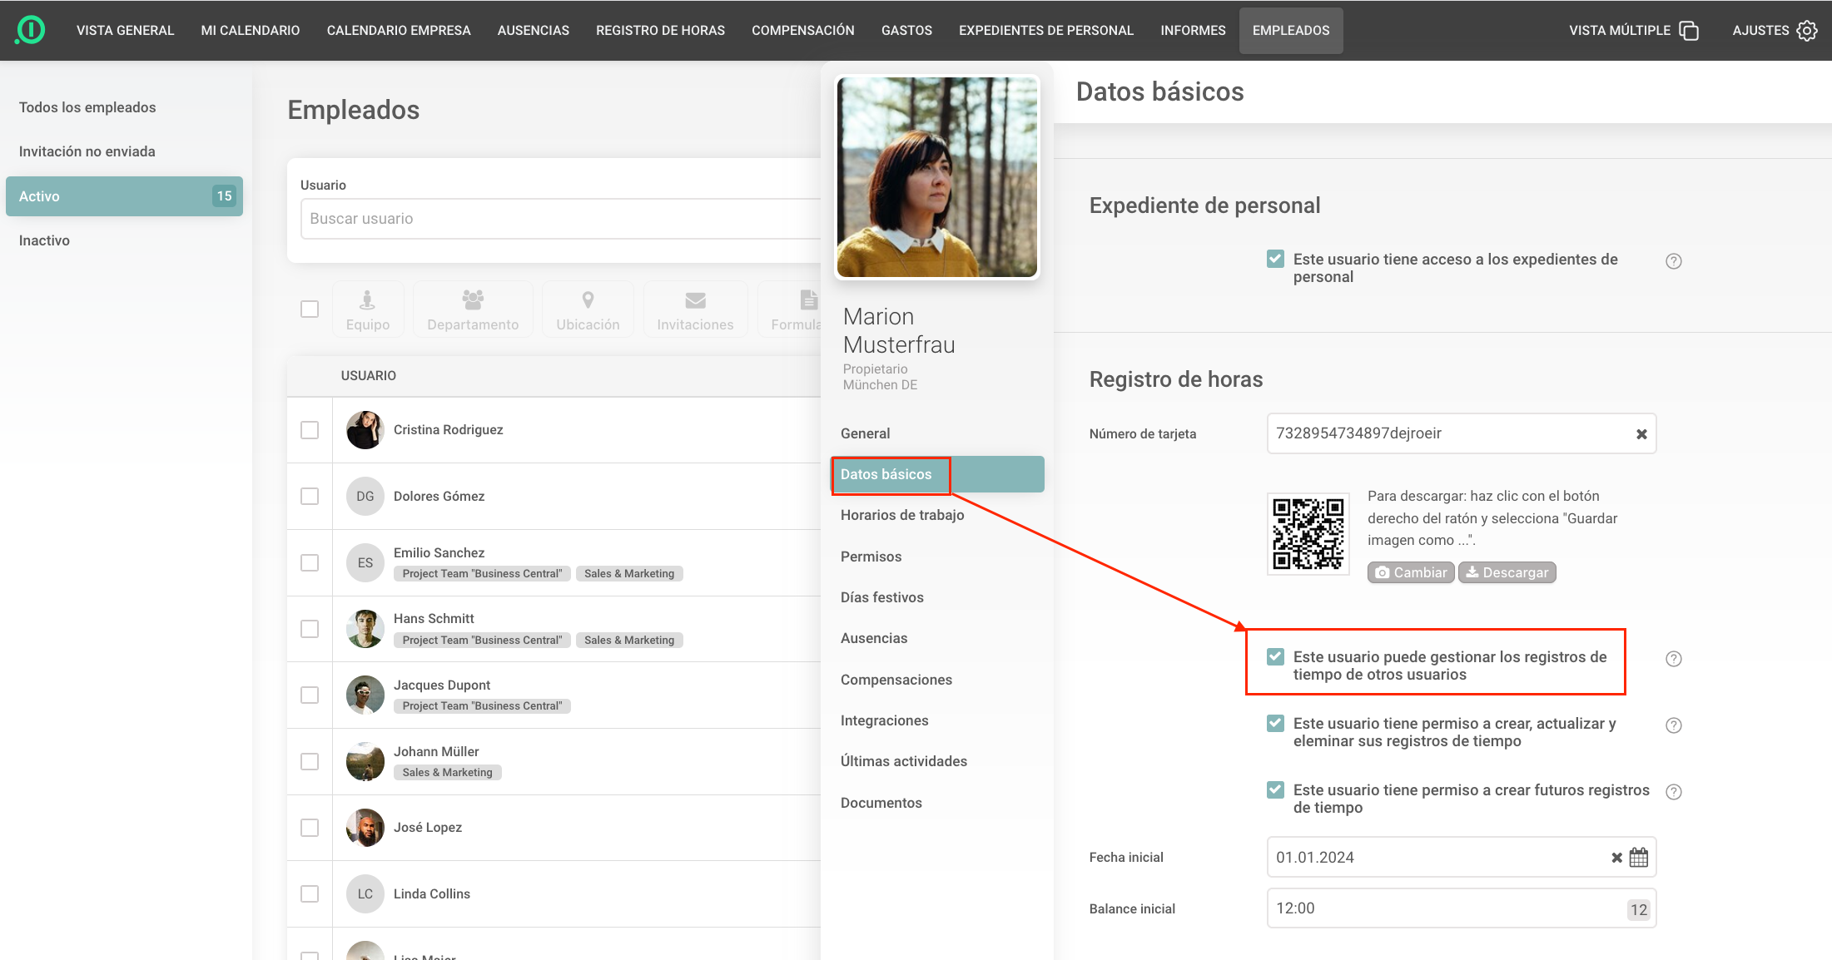The height and width of the screenshot is (960, 1832).
Task: Switch to the Gastos tab
Action: pos(906,31)
